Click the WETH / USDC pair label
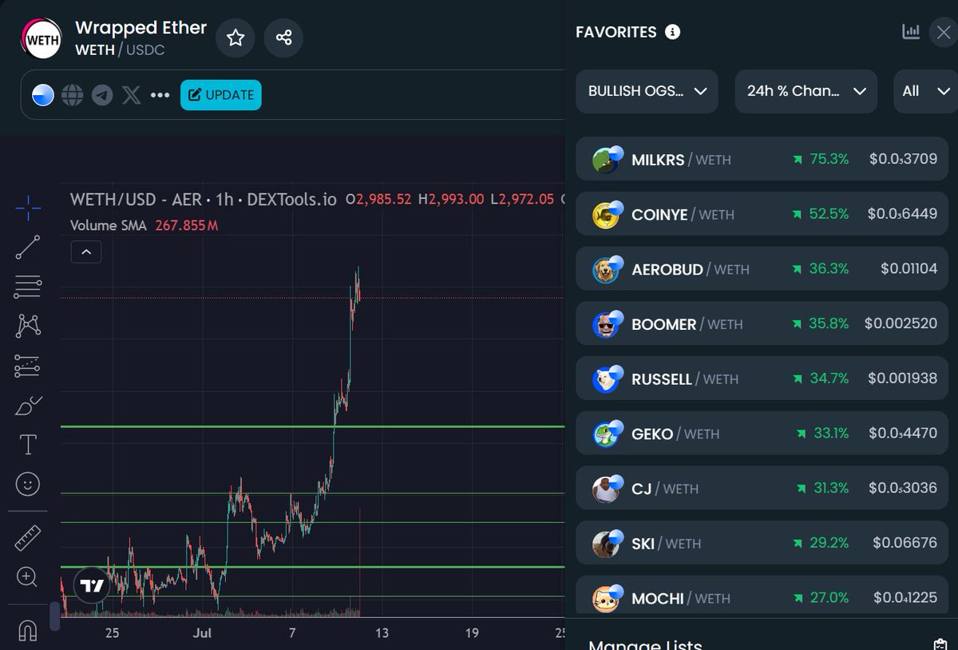958x650 pixels. click(x=120, y=50)
